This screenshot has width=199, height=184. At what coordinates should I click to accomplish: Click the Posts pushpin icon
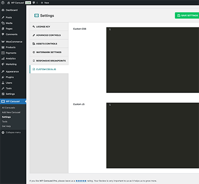coord(3,17)
